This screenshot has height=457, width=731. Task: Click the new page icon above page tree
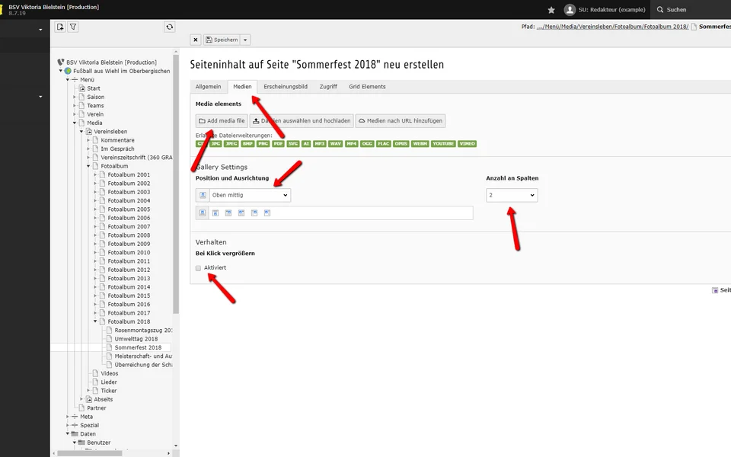click(60, 27)
